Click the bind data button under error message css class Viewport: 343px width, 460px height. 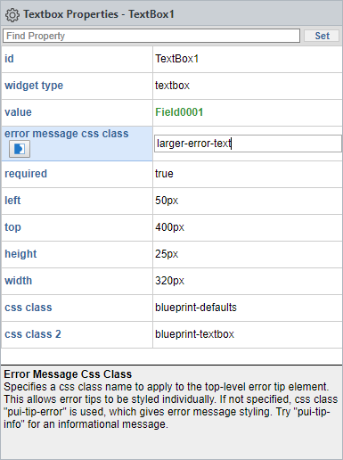[x=20, y=149]
